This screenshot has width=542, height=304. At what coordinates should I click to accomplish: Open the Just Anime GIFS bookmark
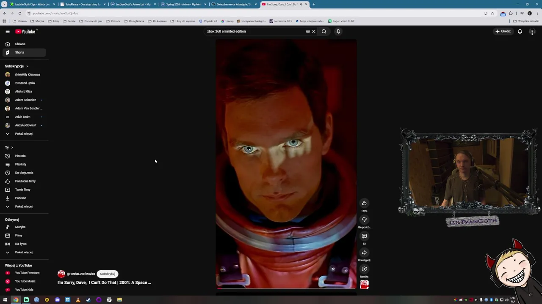[x=281, y=21]
